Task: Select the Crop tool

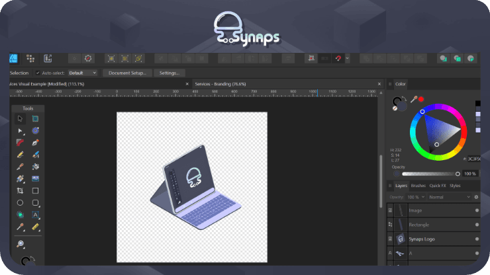Action: click(x=20, y=191)
